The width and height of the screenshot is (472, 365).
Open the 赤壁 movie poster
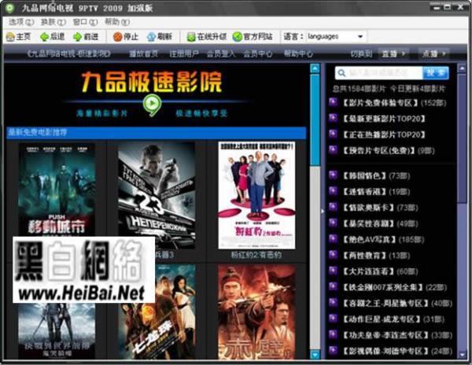point(256,312)
